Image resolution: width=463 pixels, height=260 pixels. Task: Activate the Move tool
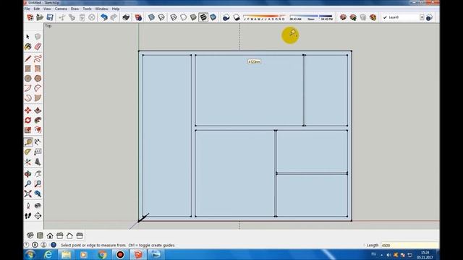[x=27, y=110]
